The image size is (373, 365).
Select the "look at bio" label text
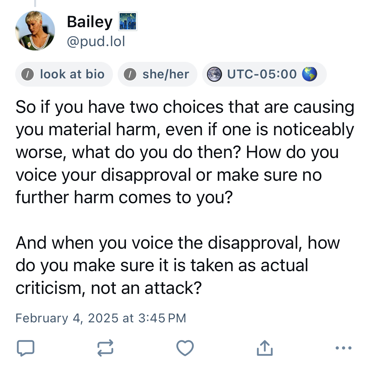(72, 74)
